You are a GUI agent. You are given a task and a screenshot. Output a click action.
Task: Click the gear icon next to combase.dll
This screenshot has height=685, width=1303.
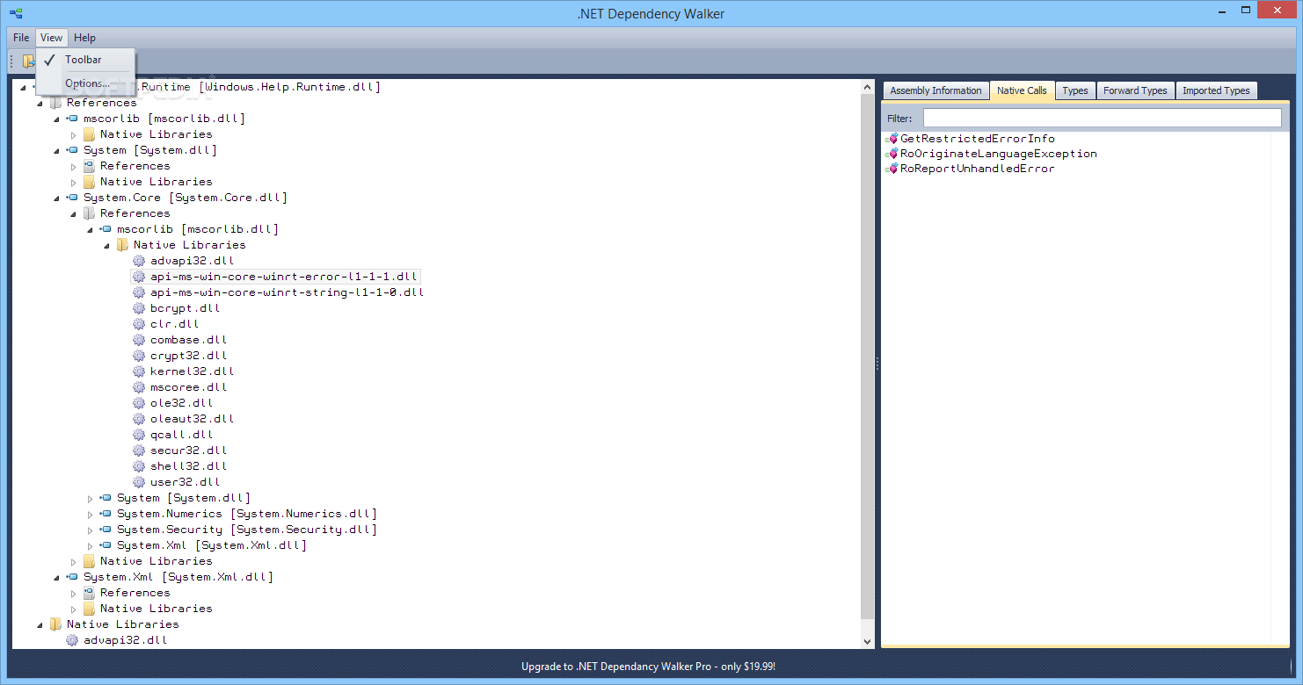click(x=139, y=340)
